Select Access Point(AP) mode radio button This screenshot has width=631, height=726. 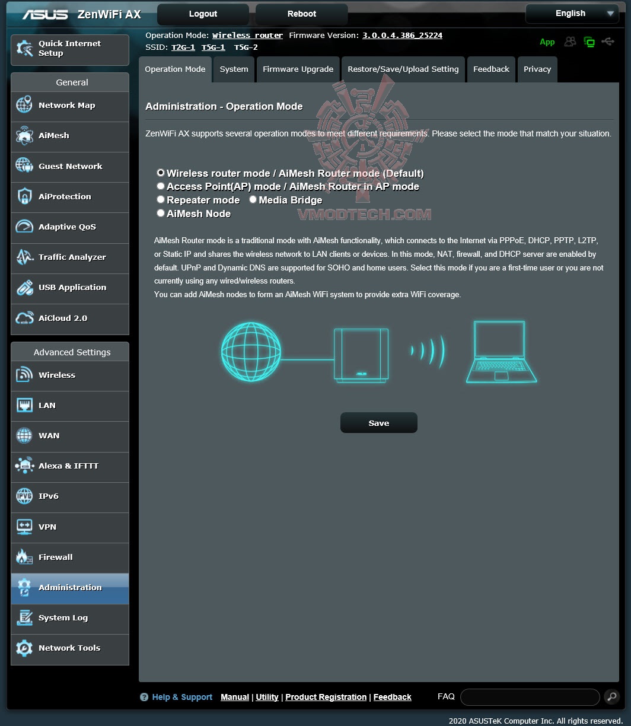coord(160,186)
